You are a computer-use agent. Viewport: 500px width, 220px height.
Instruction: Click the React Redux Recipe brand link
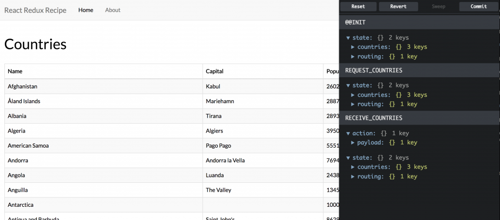click(x=35, y=10)
